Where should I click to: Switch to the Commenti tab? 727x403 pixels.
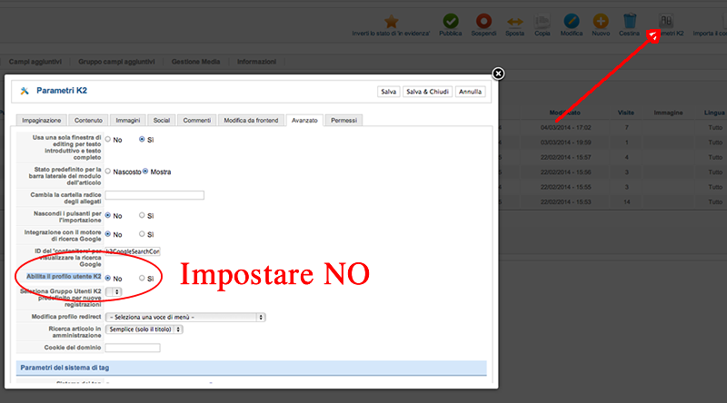click(196, 121)
